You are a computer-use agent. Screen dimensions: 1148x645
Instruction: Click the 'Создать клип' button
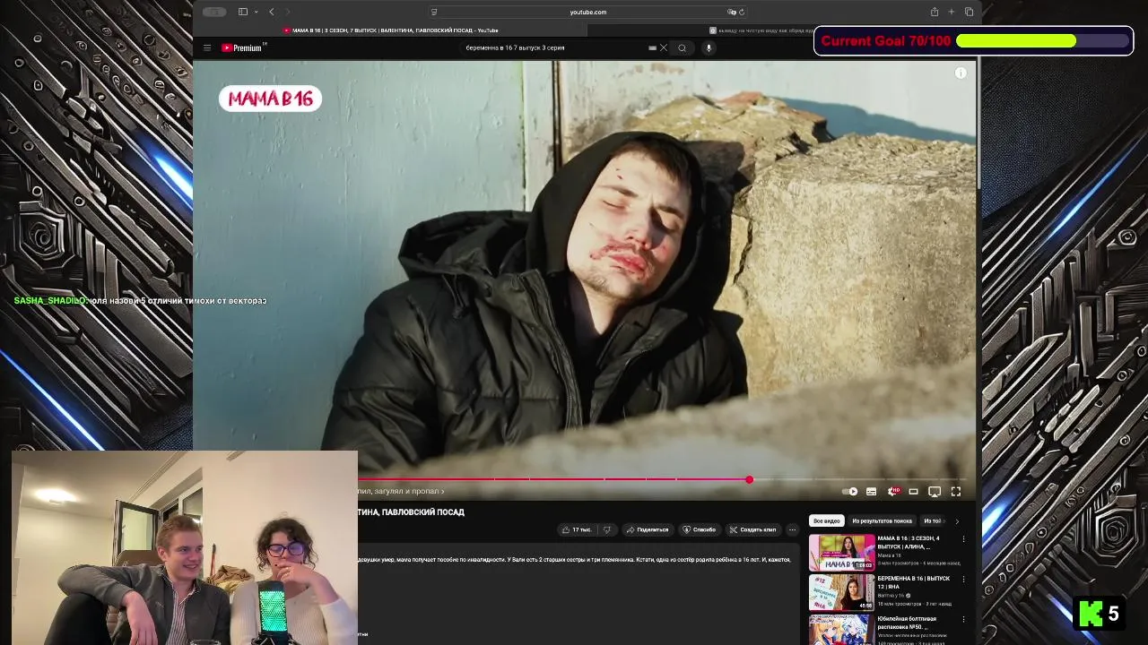[752, 529]
